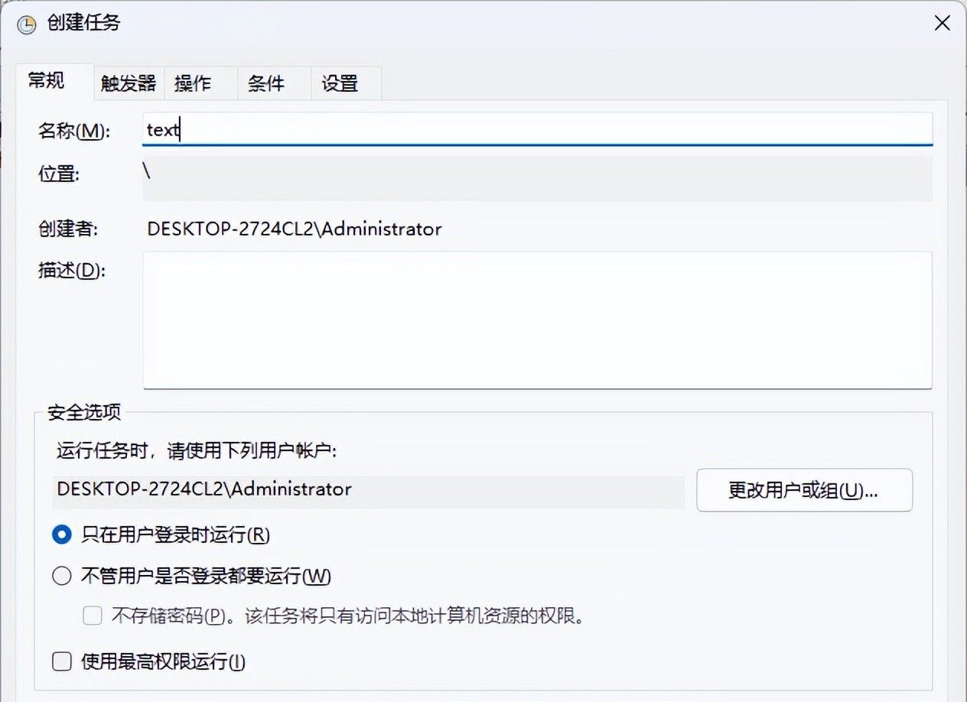Click the 创建者 value DESKTOP-2724CL2\Administrator

[295, 229]
